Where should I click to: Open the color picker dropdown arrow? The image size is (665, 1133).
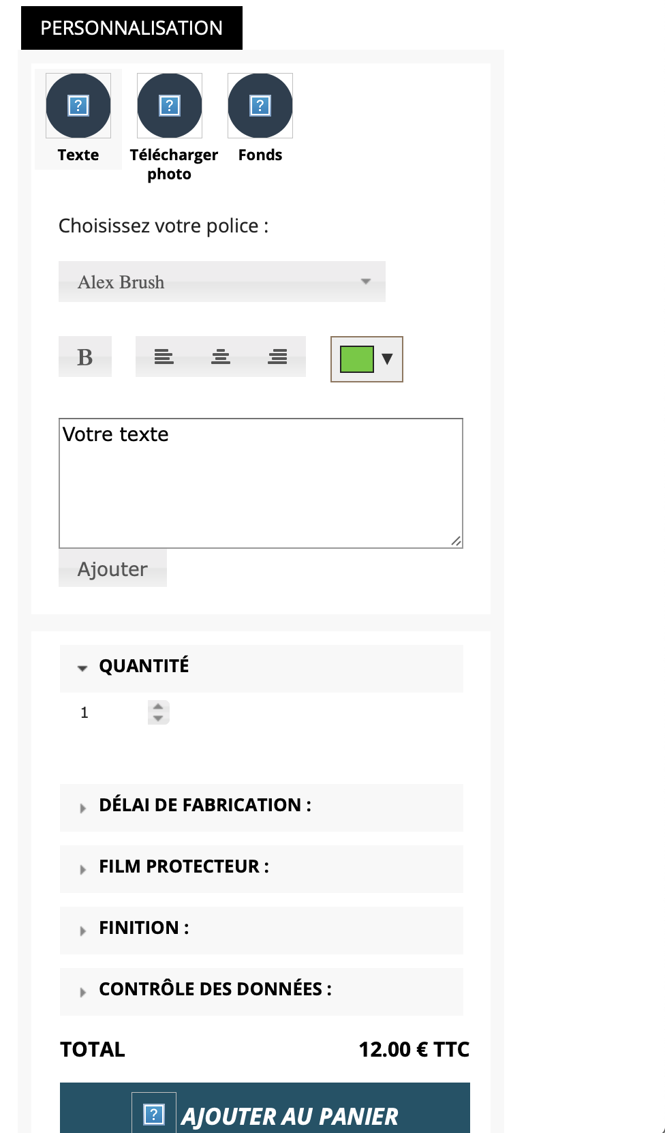click(388, 359)
